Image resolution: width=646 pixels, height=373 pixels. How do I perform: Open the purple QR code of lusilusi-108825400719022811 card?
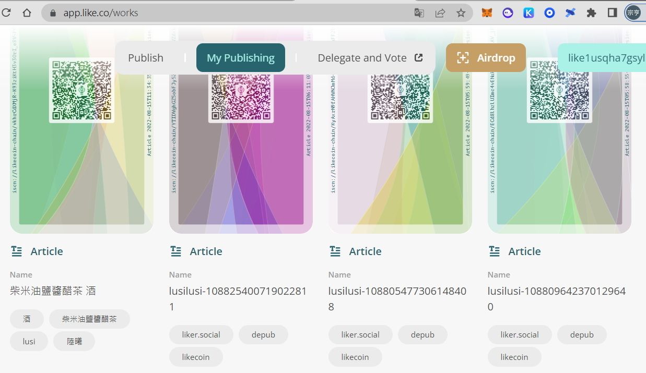(x=241, y=98)
